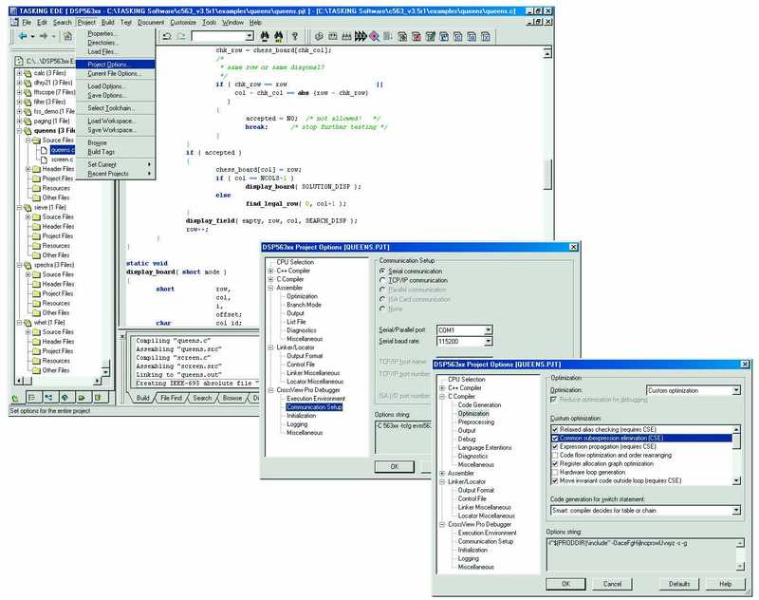Enable the Hardware loop generation checkbox
Viewport: 759px width, 600px height.
pyautogui.click(x=554, y=472)
